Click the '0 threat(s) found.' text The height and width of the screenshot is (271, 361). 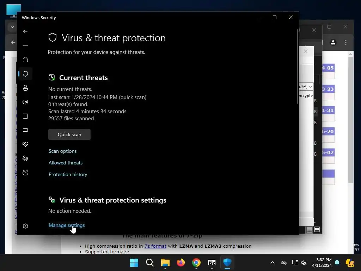pos(68,104)
